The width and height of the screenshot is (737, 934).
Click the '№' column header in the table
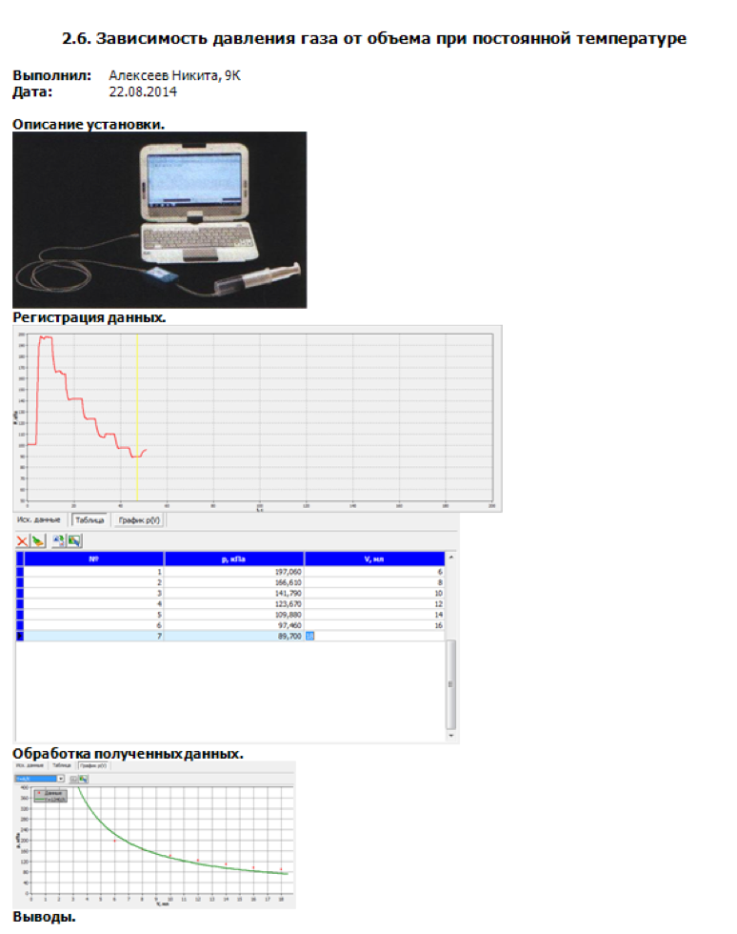(x=93, y=558)
